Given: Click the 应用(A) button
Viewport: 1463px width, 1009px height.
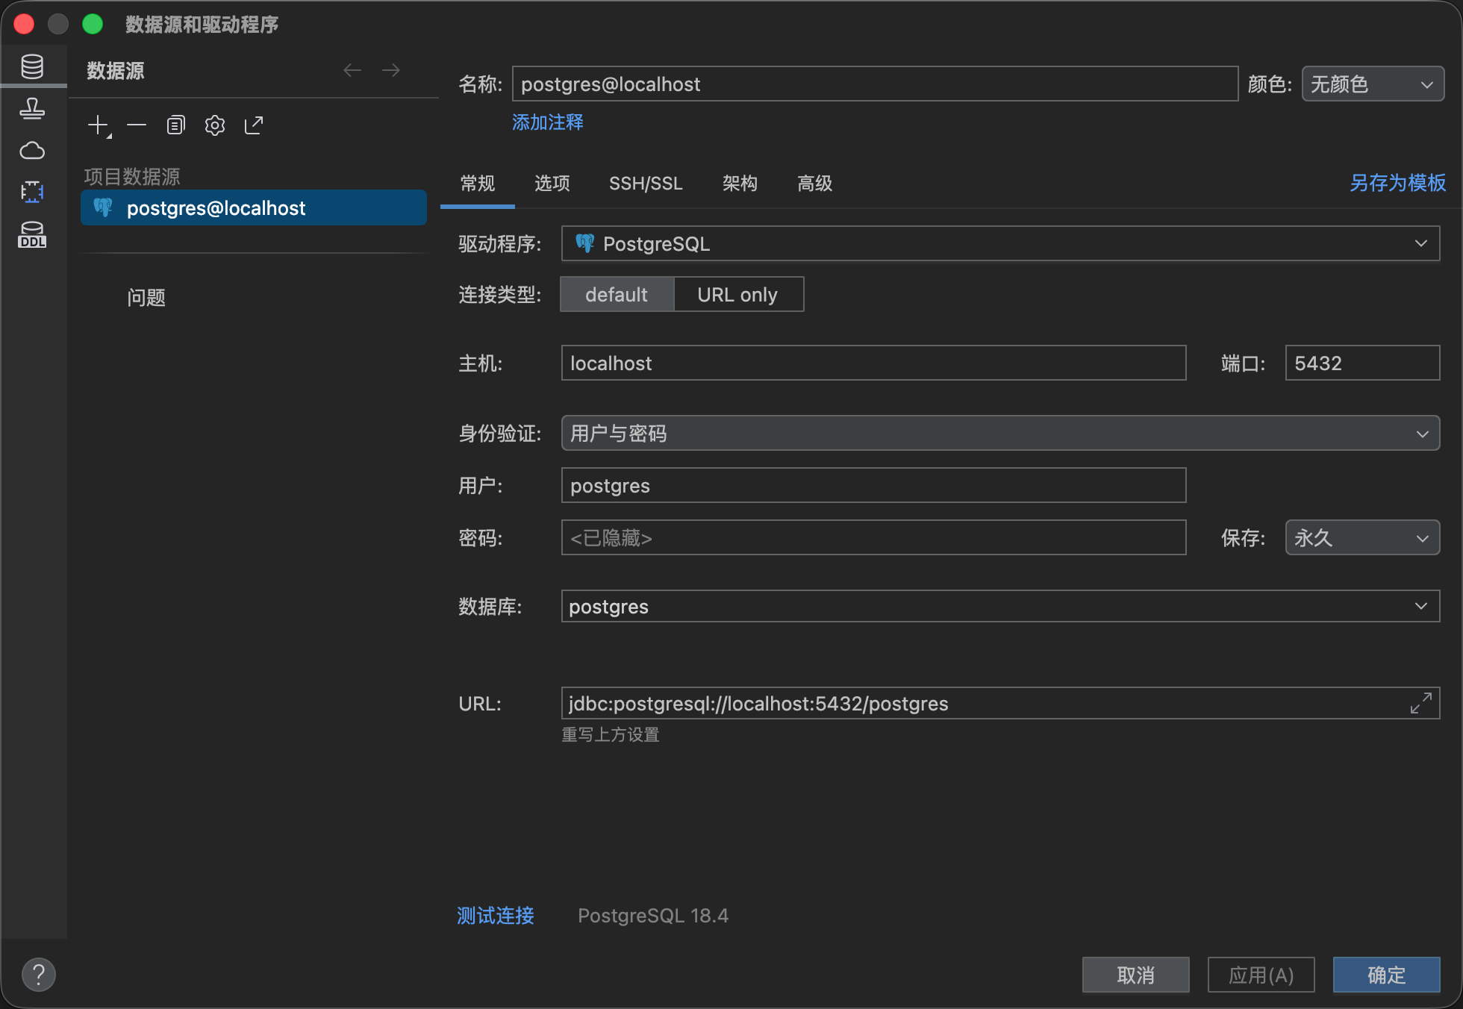Looking at the screenshot, I should coord(1261,975).
